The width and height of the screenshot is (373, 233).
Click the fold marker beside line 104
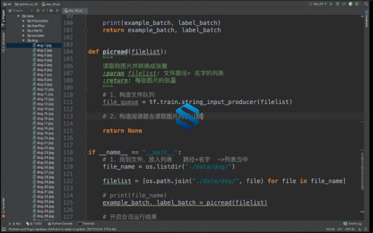(x=87, y=52)
